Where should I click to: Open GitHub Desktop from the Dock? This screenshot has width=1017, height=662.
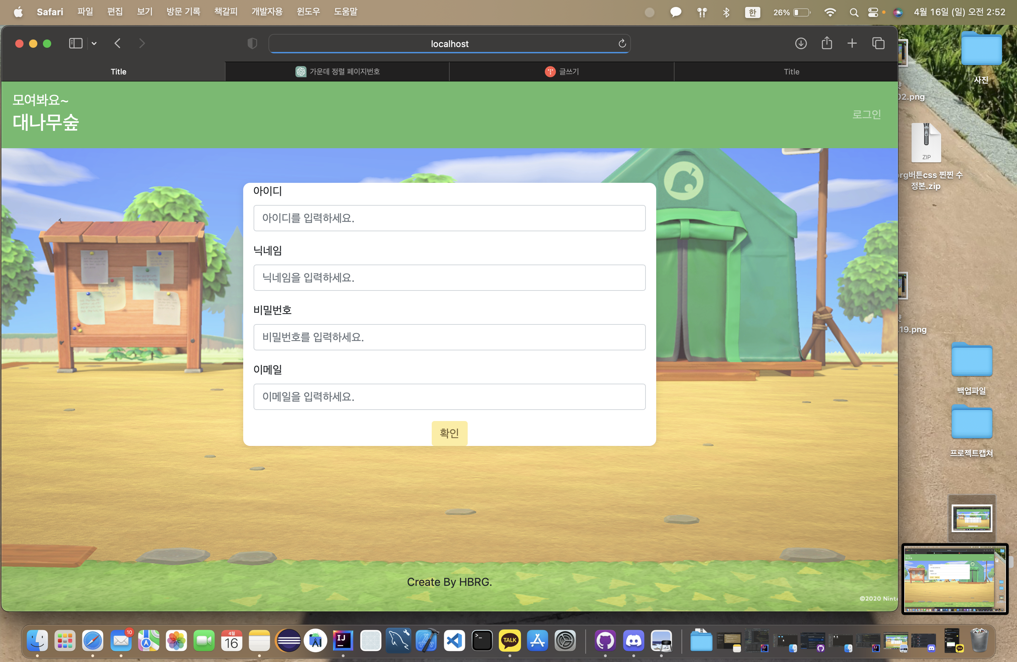pos(605,641)
